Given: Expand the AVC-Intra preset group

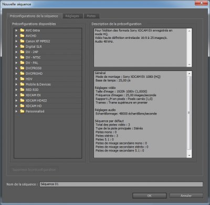Looking at the screenshot, I should coord(16,30).
